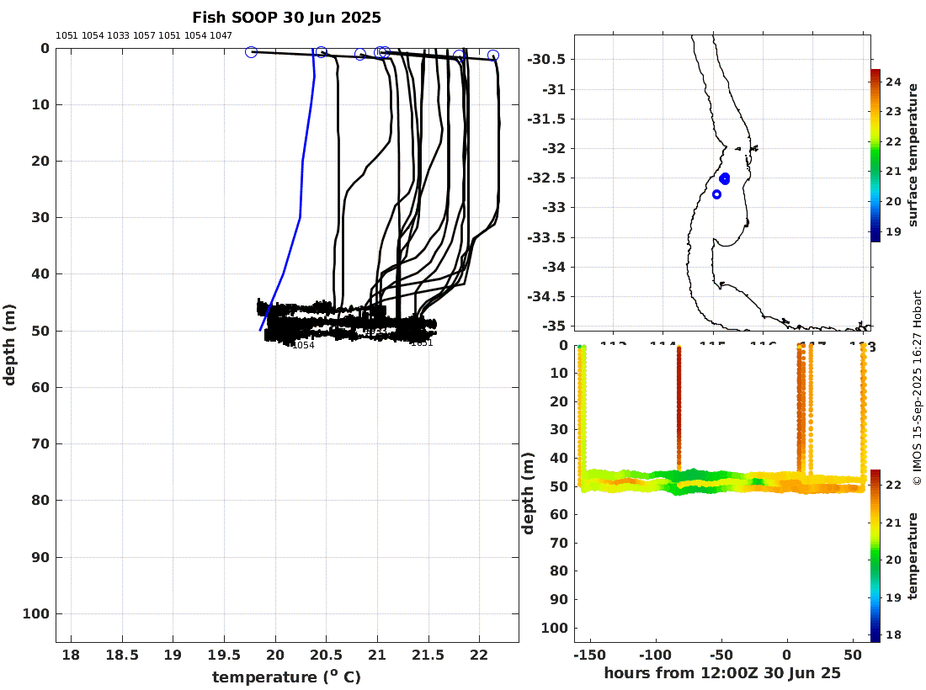926x690 pixels.
Task: Click the "-50" hours axis tick
Action: point(721,655)
